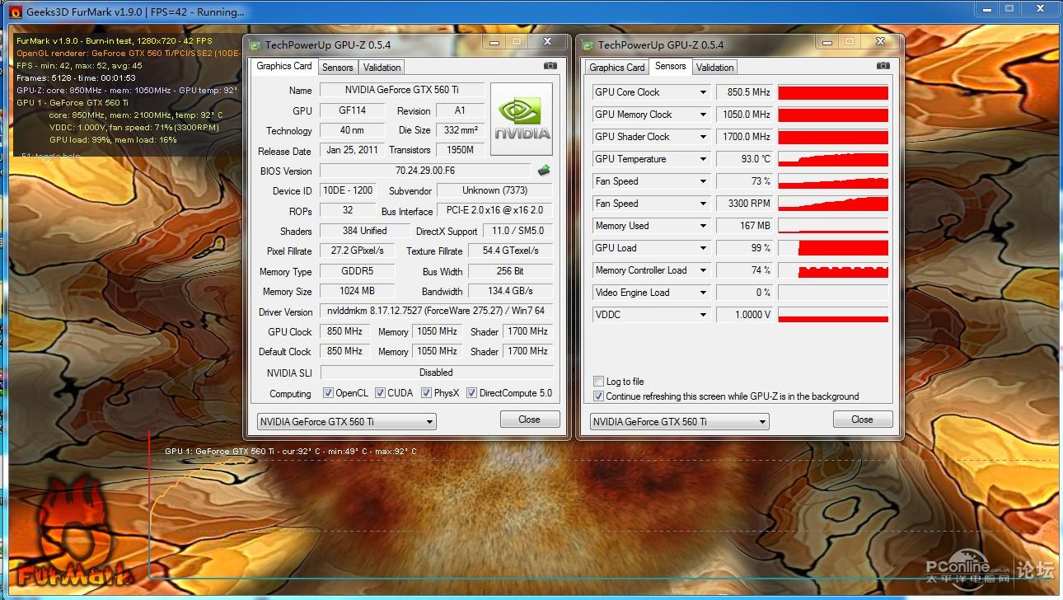Click the GPU Load history graph

833,248
